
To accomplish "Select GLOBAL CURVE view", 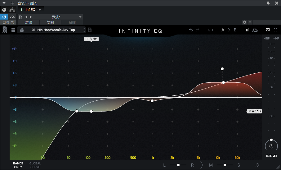I will pyautogui.click(x=35, y=165).
